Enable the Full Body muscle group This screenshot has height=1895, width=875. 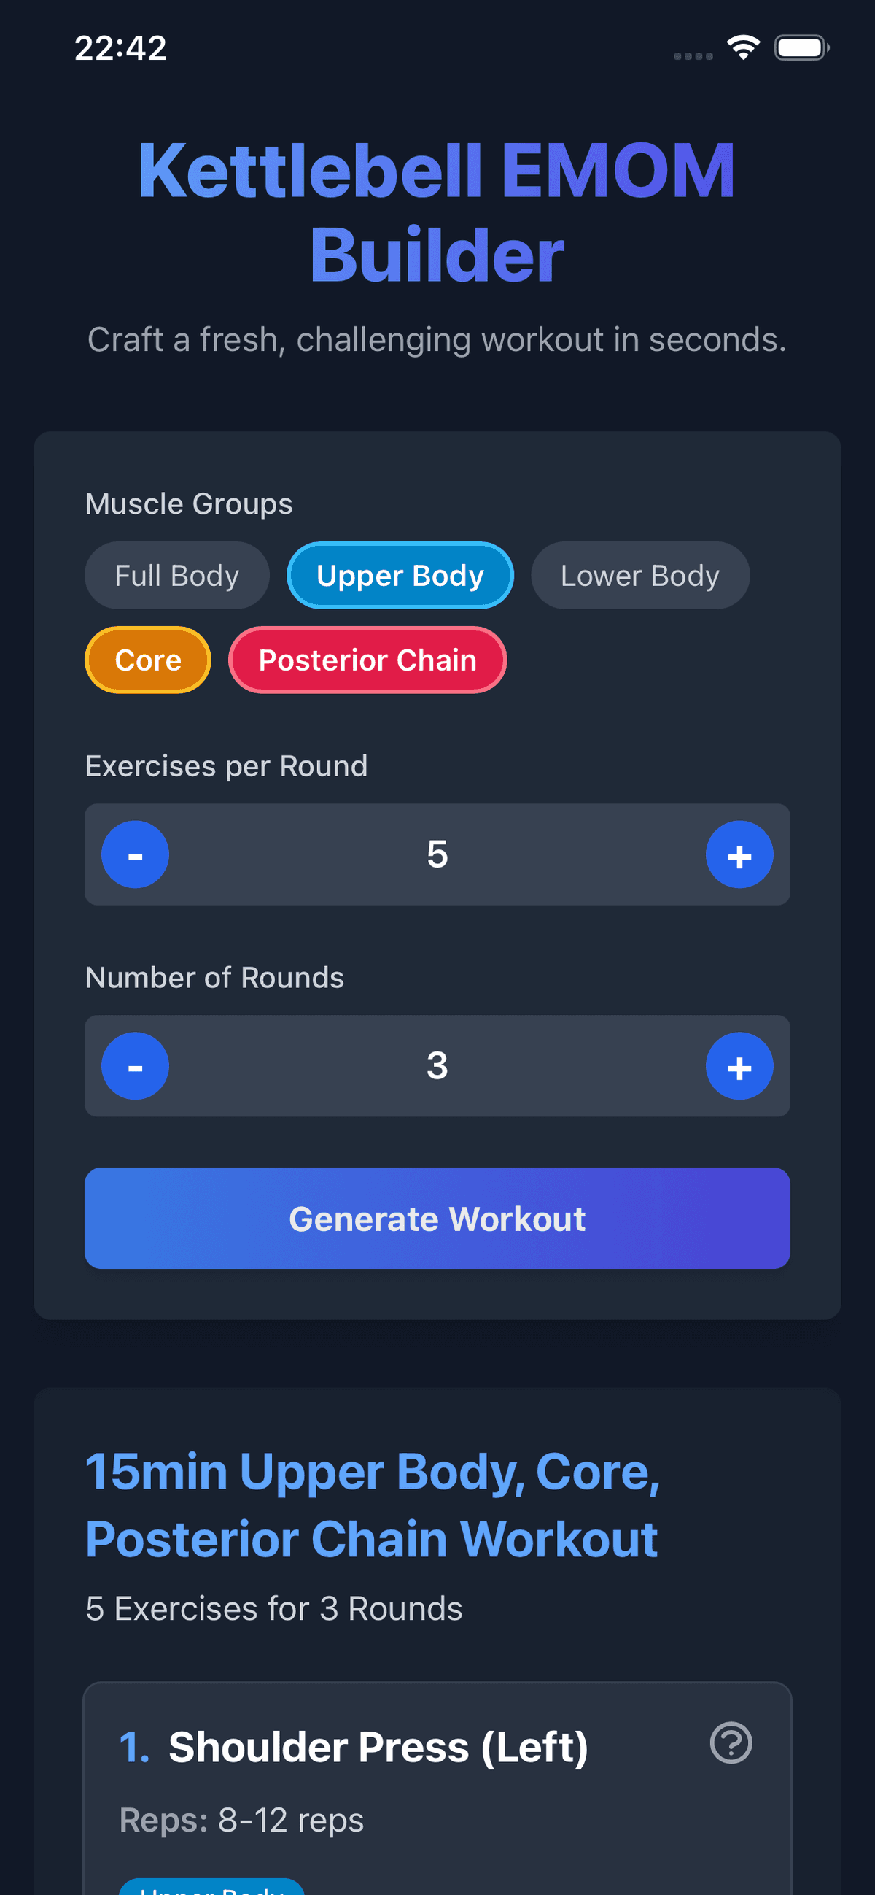pos(176,575)
